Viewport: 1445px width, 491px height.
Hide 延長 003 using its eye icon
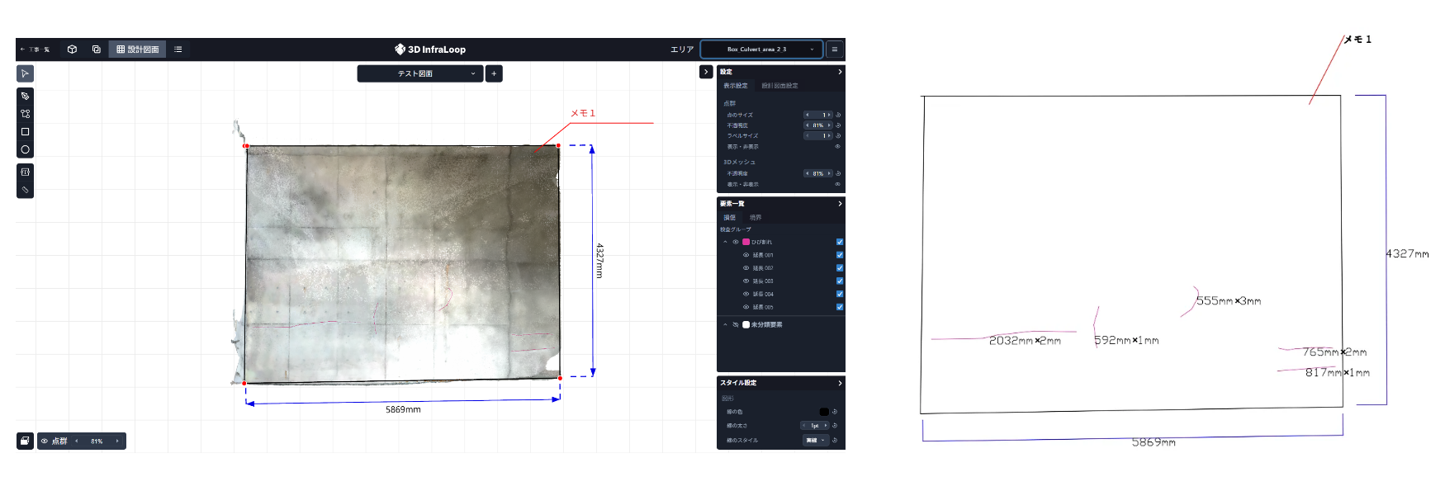pyautogui.click(x=746, y=281)
